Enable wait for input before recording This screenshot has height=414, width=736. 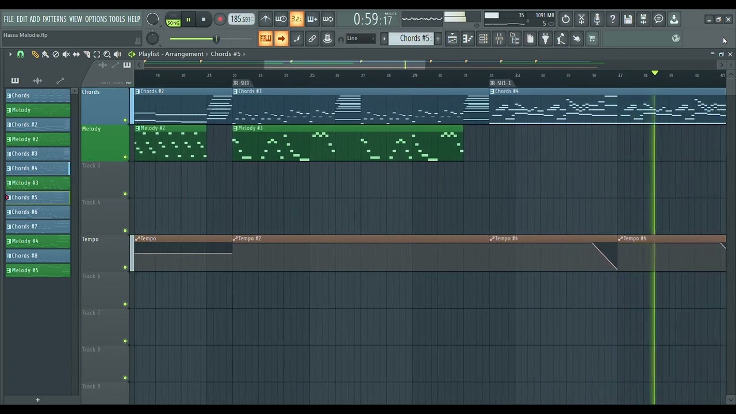[x=281, y=19]
